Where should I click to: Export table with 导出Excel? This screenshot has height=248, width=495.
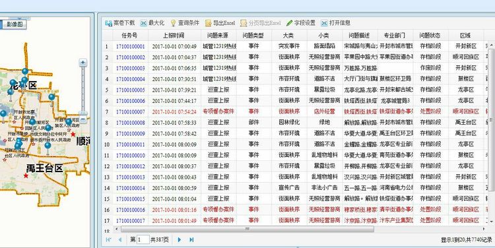tap(220, 22)
